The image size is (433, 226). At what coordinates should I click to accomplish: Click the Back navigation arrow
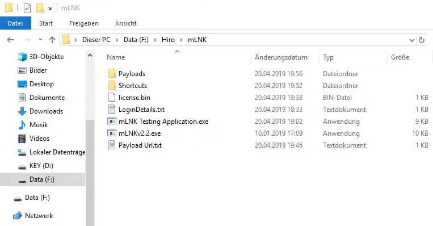10,40
